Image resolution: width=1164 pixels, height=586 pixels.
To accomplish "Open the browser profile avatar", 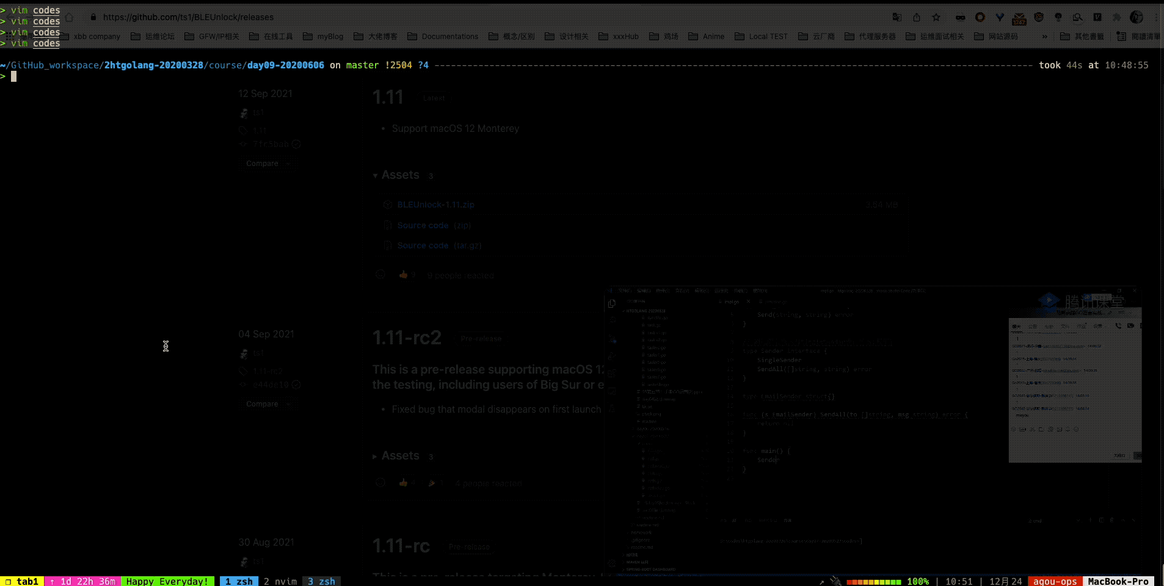I will (1137, 17).
